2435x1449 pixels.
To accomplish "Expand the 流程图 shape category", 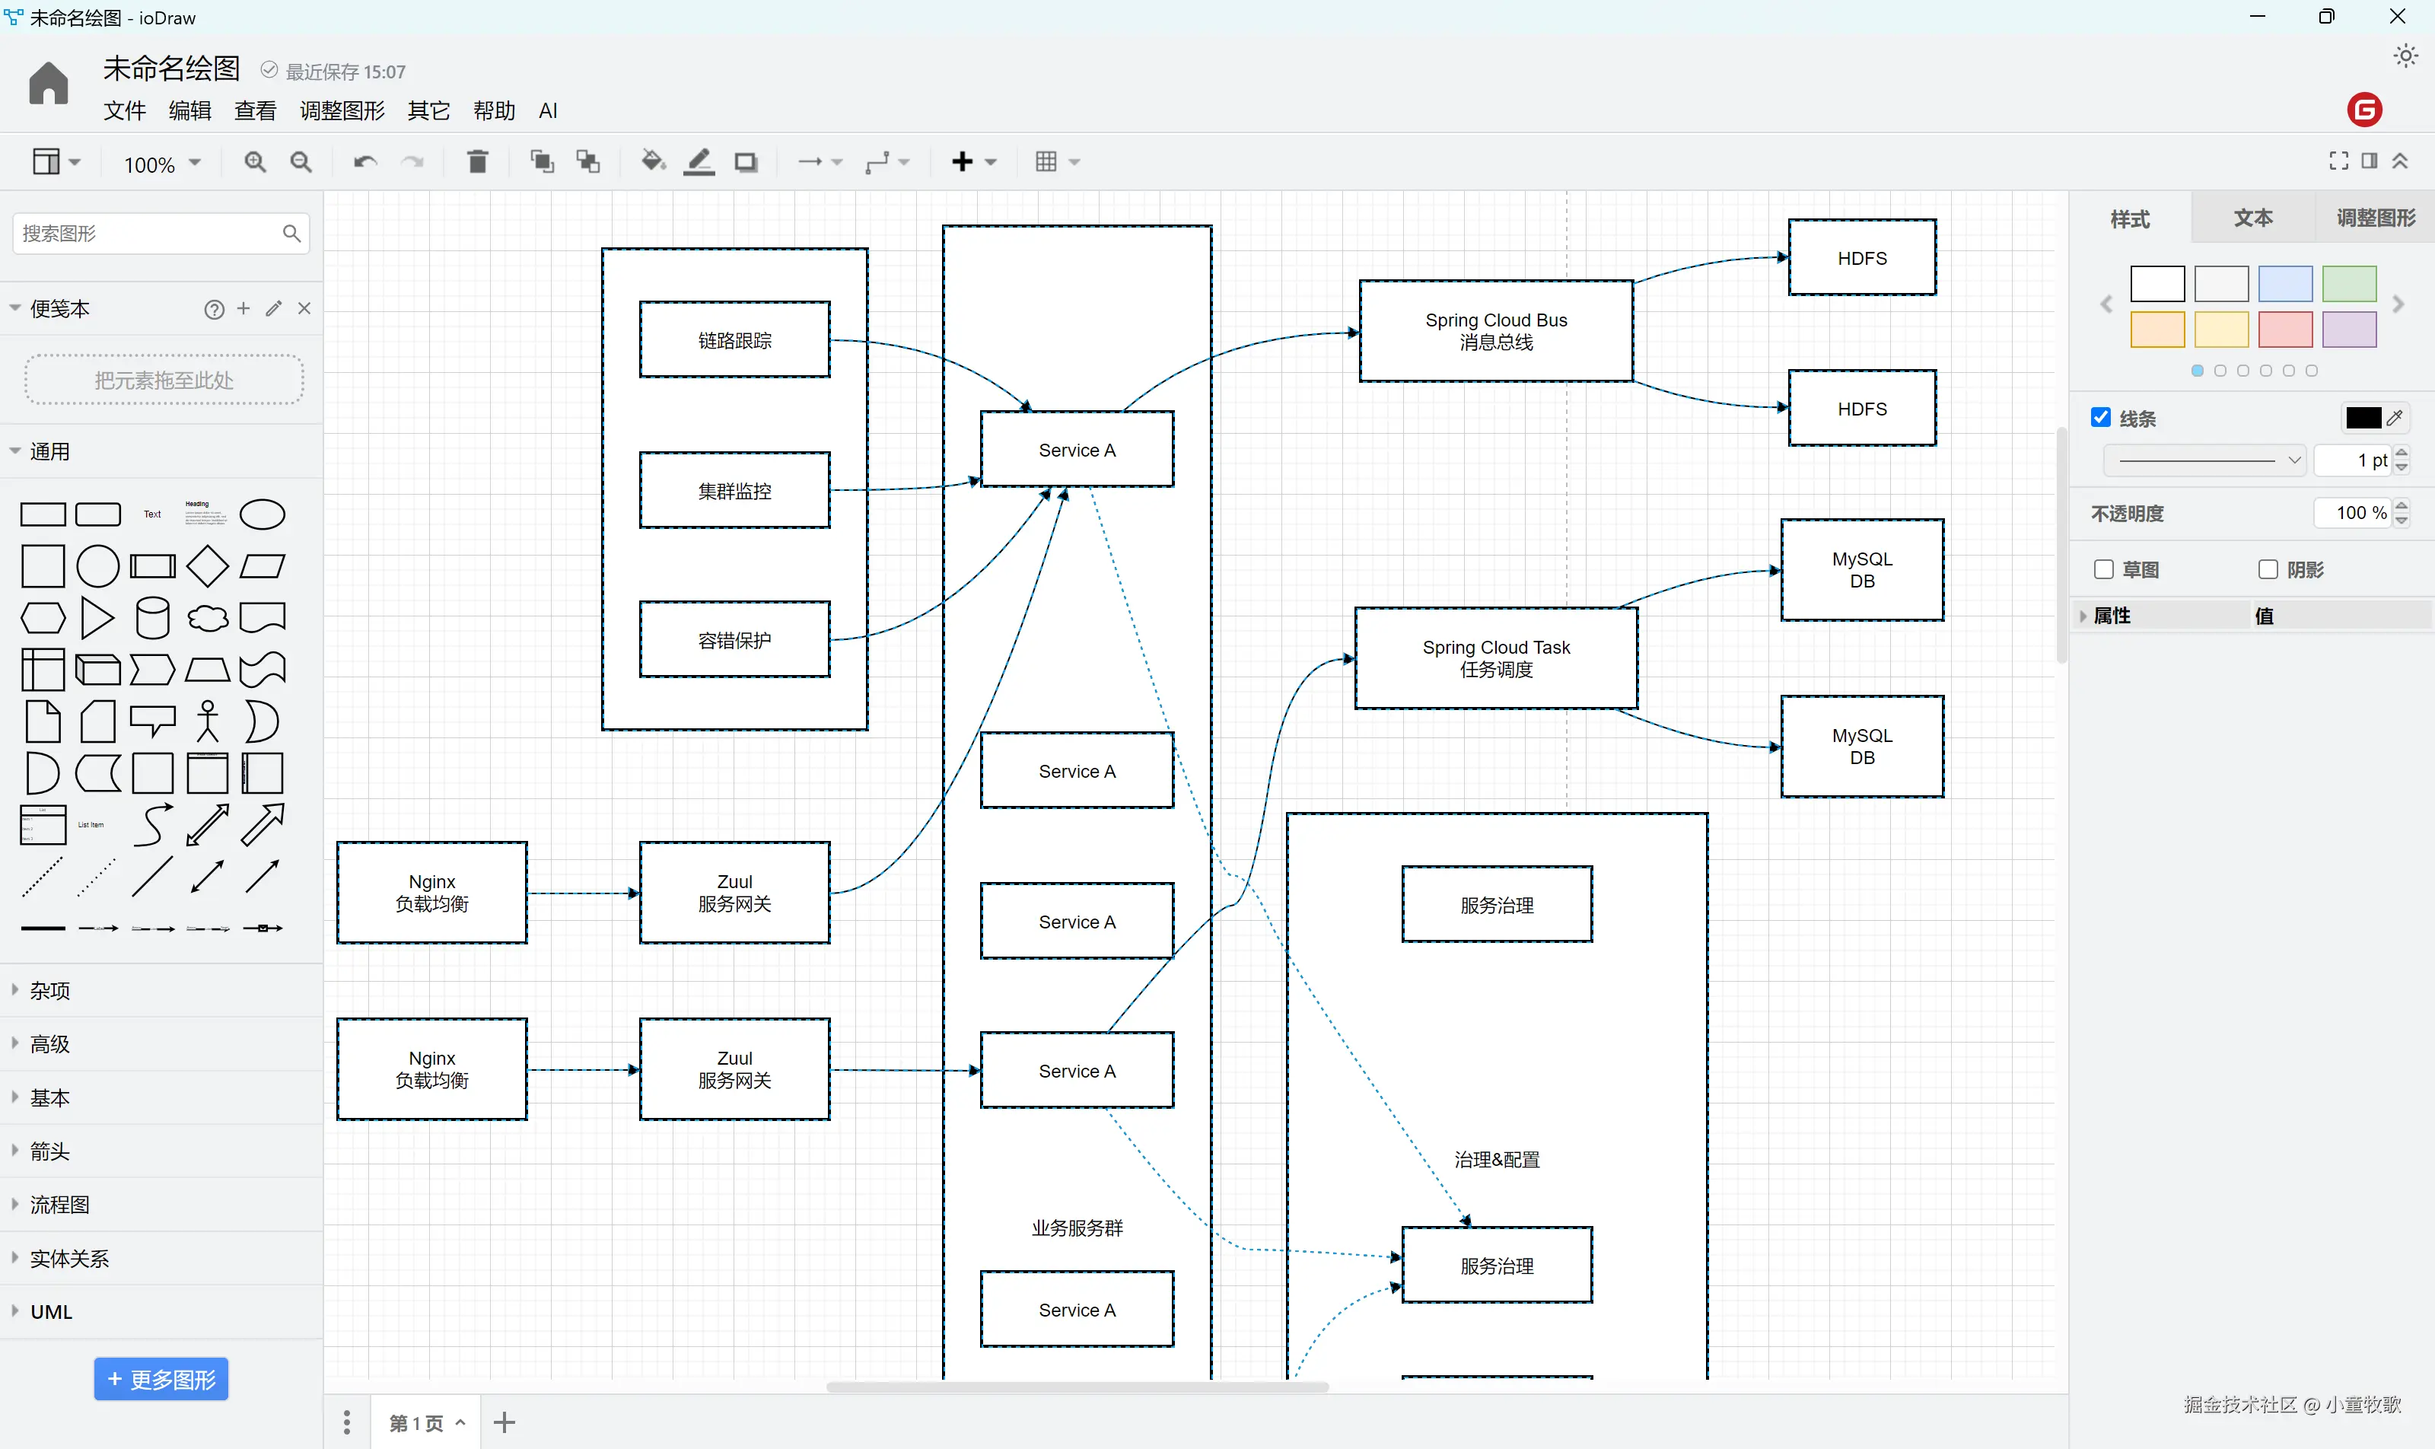I will (59, 1205).
